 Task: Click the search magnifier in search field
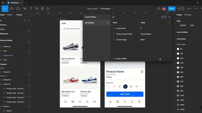pyautogui.click(x=64, y=29)
